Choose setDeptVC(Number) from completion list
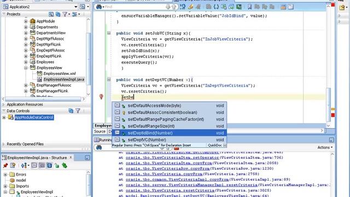The height and width of the screenshot is (197, 350). [169, 140]
